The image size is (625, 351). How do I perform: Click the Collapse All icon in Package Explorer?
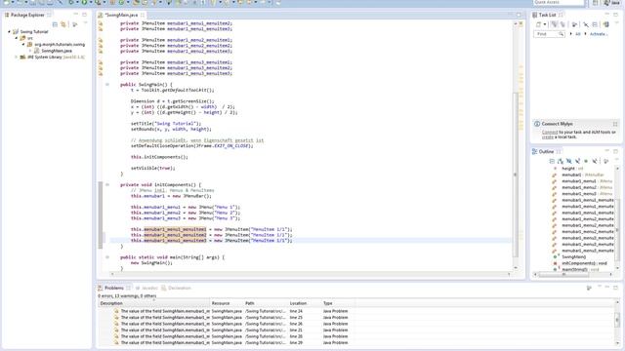[55, 24]
